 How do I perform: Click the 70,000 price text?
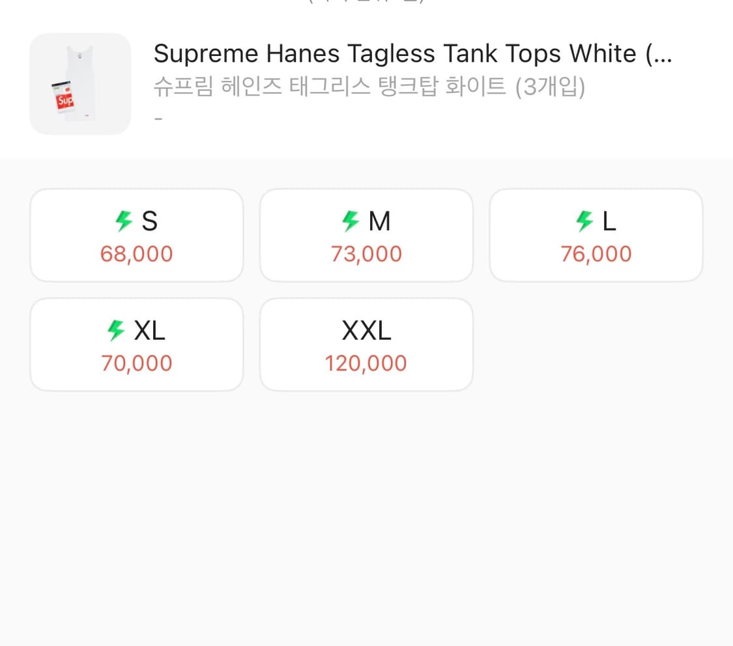[x=137, y=363]
